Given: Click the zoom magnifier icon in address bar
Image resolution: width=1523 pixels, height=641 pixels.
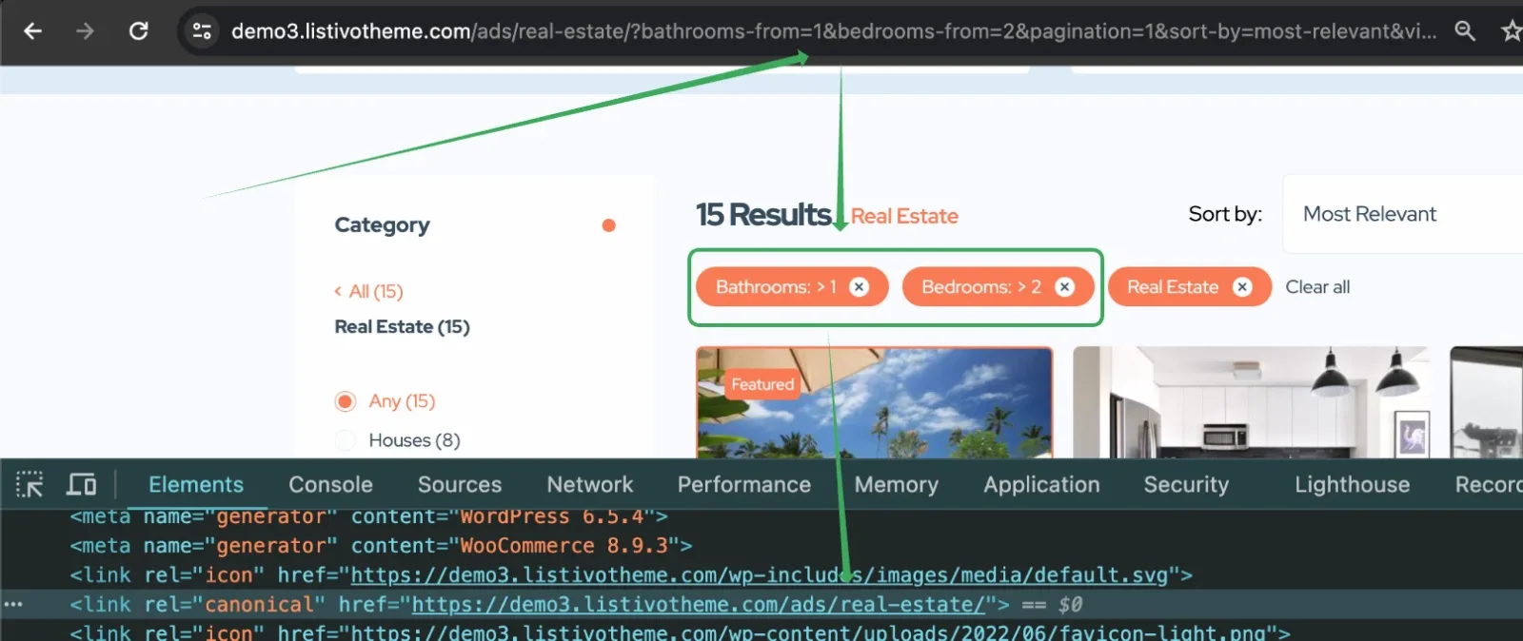Looking at the screenshot, I should [1465, 31].
